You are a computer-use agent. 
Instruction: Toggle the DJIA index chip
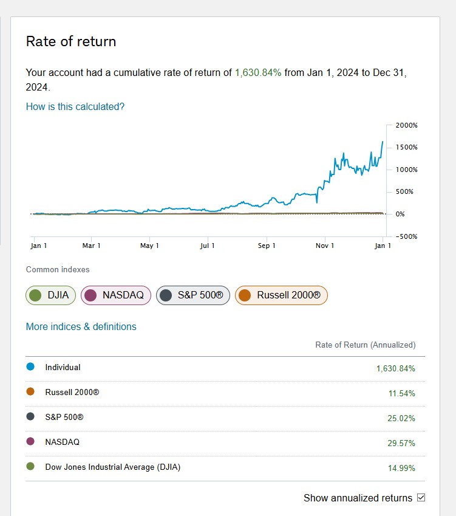coord(51,295)
